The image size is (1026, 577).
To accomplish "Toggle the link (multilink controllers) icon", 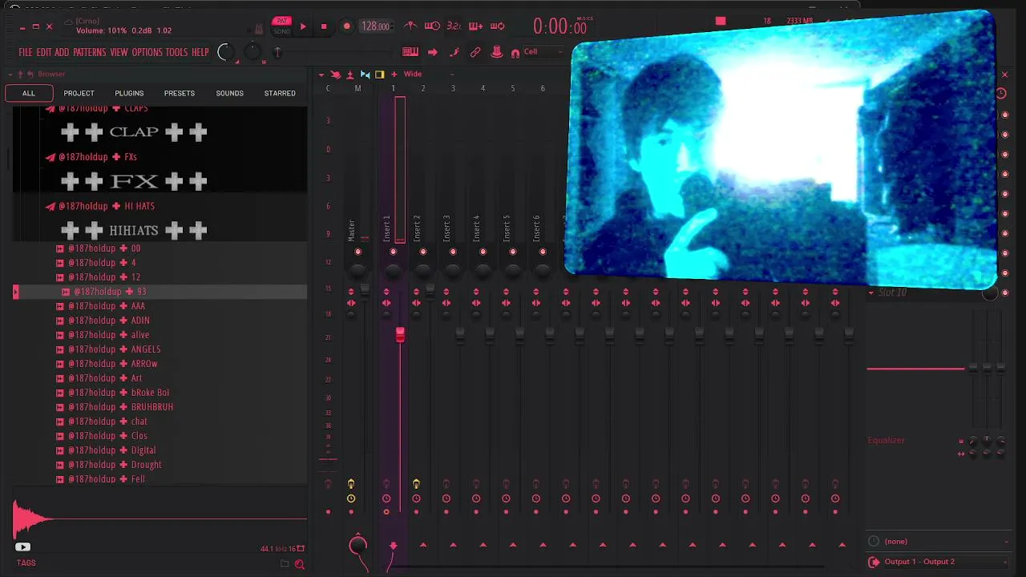I will 475,52.
